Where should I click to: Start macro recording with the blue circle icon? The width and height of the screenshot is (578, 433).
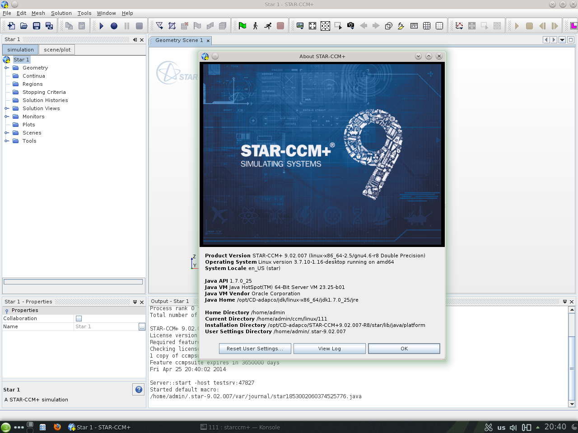pyautogui.click(x=114, y=26)
